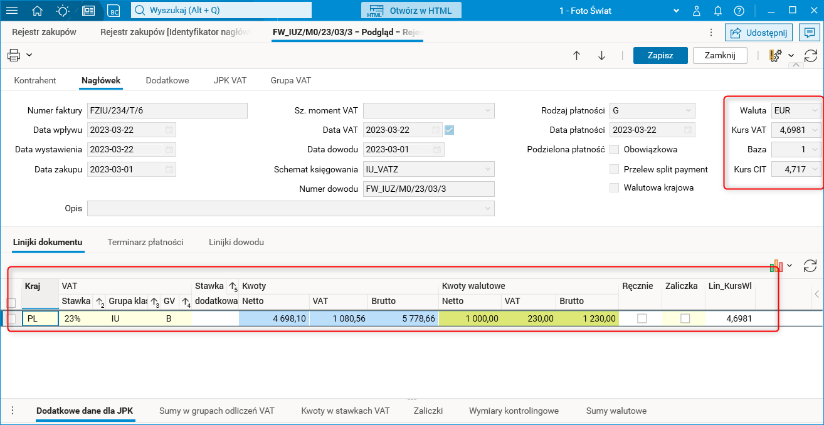
Task: Open calendar for Data płatności
Action: (x=688, y=130)
